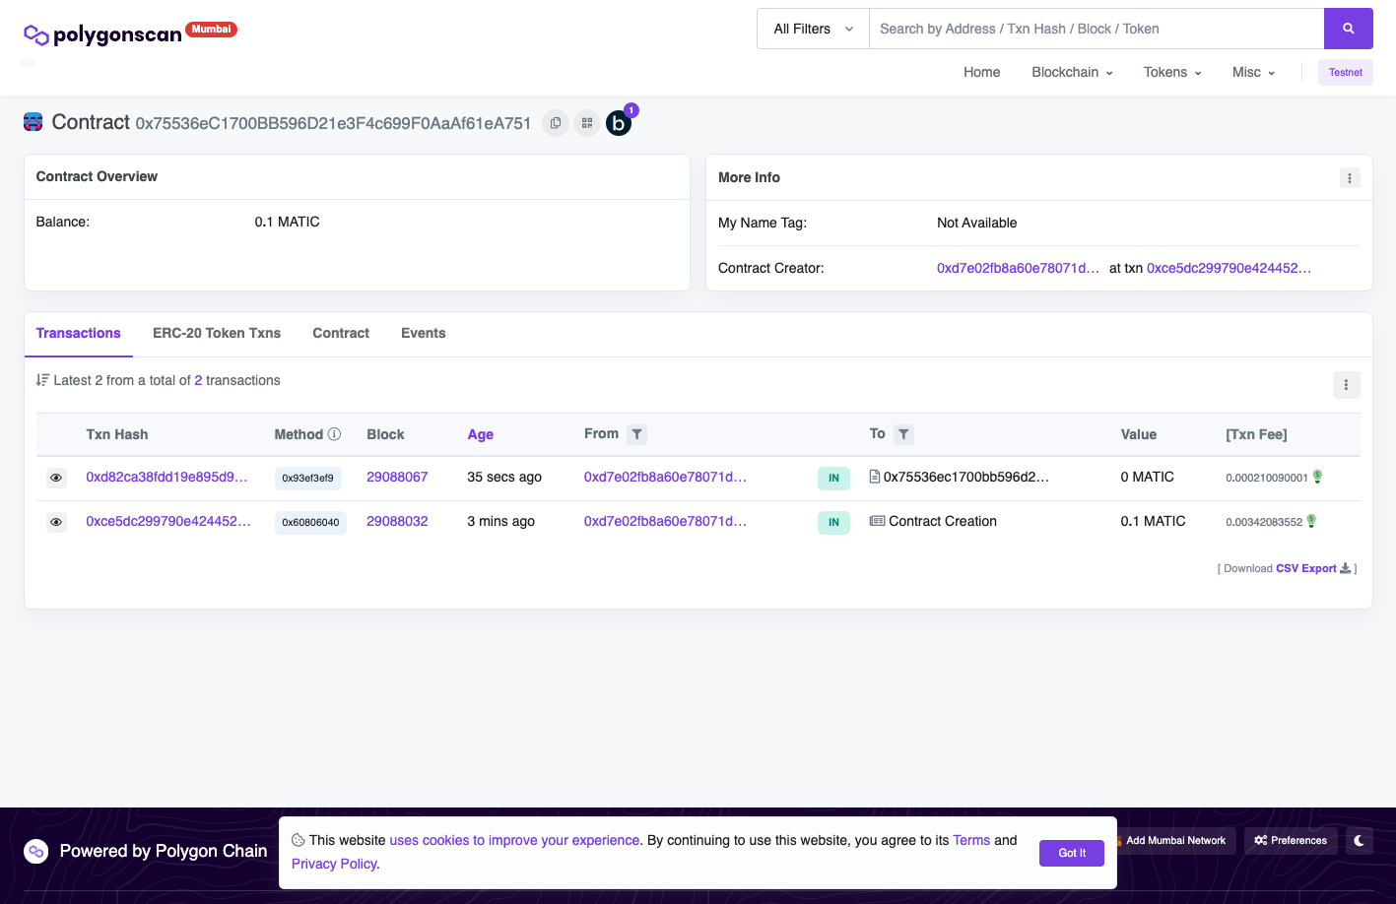Expand the Tokens menu
This screenshot has width=1396, height=904.
coord(1172,72)
